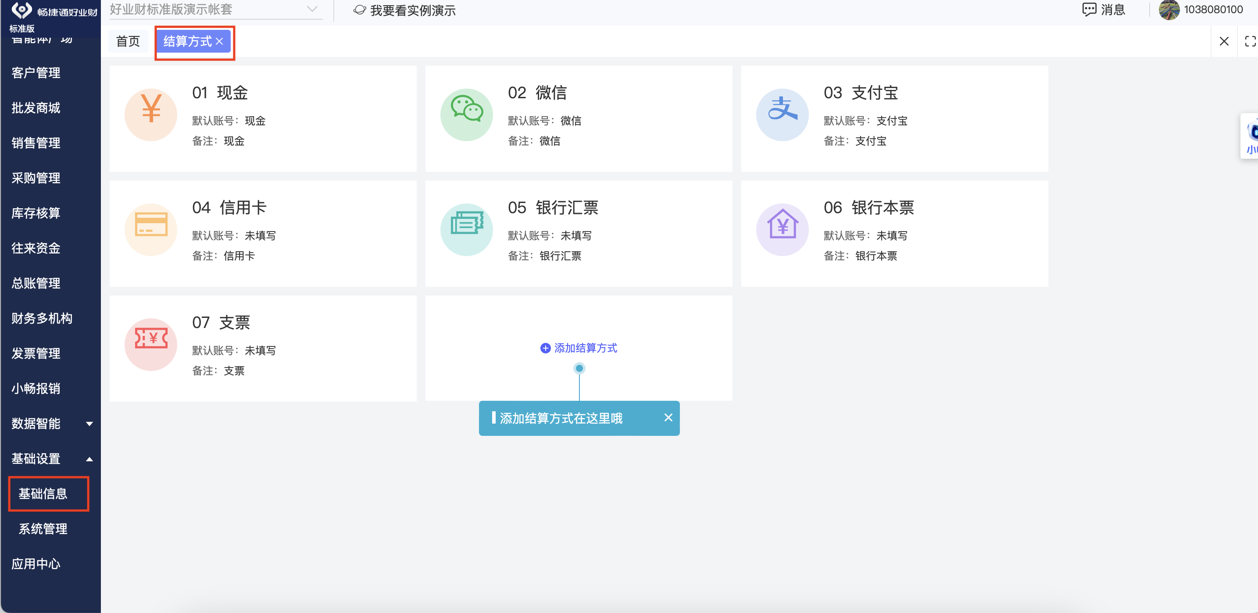1258x613 pixels.
Task: Click the orange credit card icon
Action: [150, 229]
